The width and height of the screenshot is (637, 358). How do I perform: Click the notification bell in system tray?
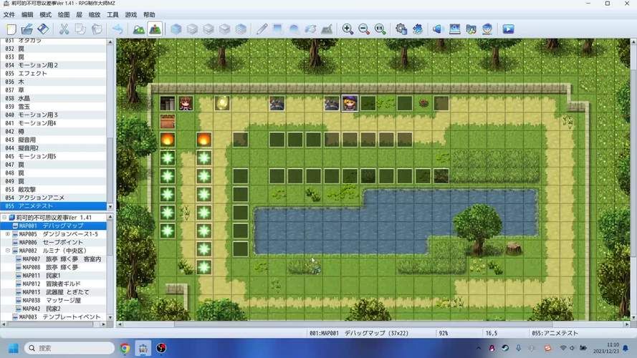[626, 348]
